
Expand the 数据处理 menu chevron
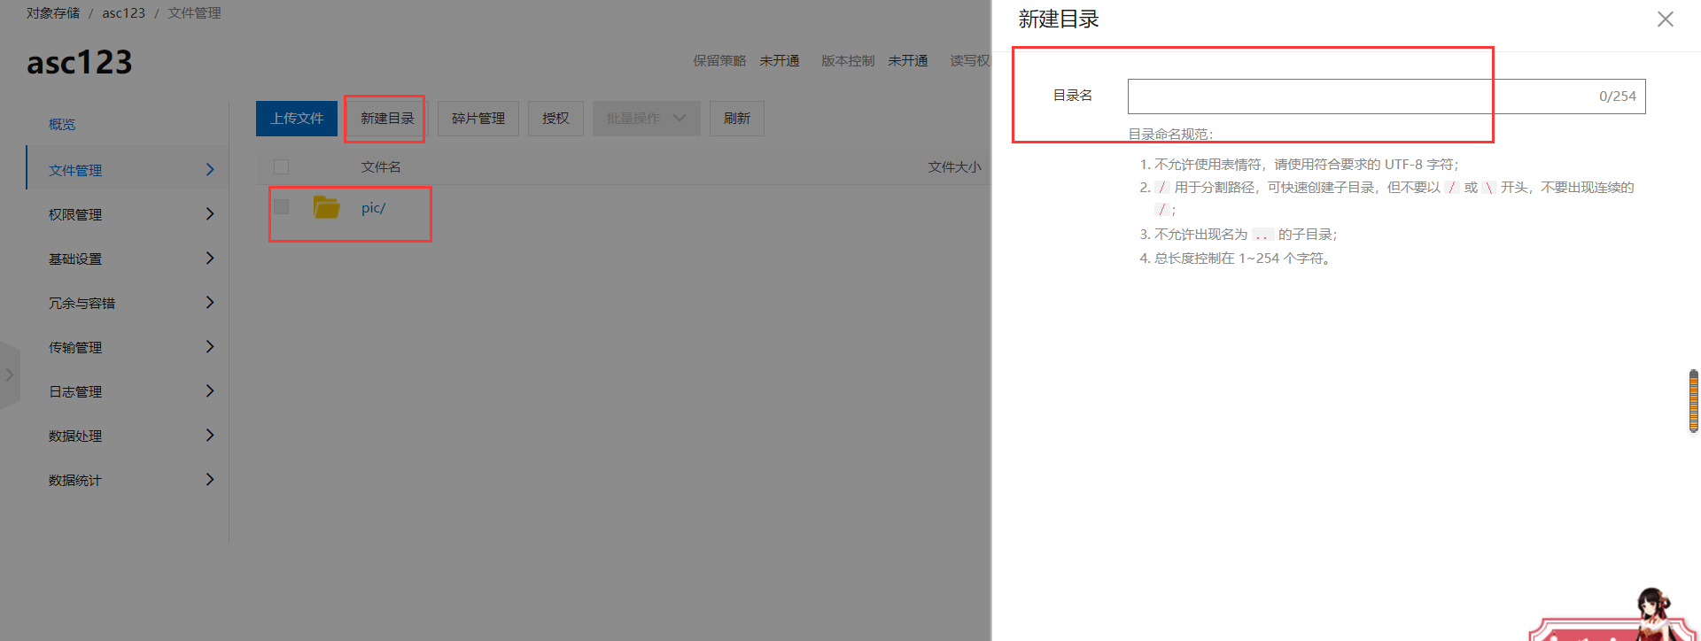210,435
